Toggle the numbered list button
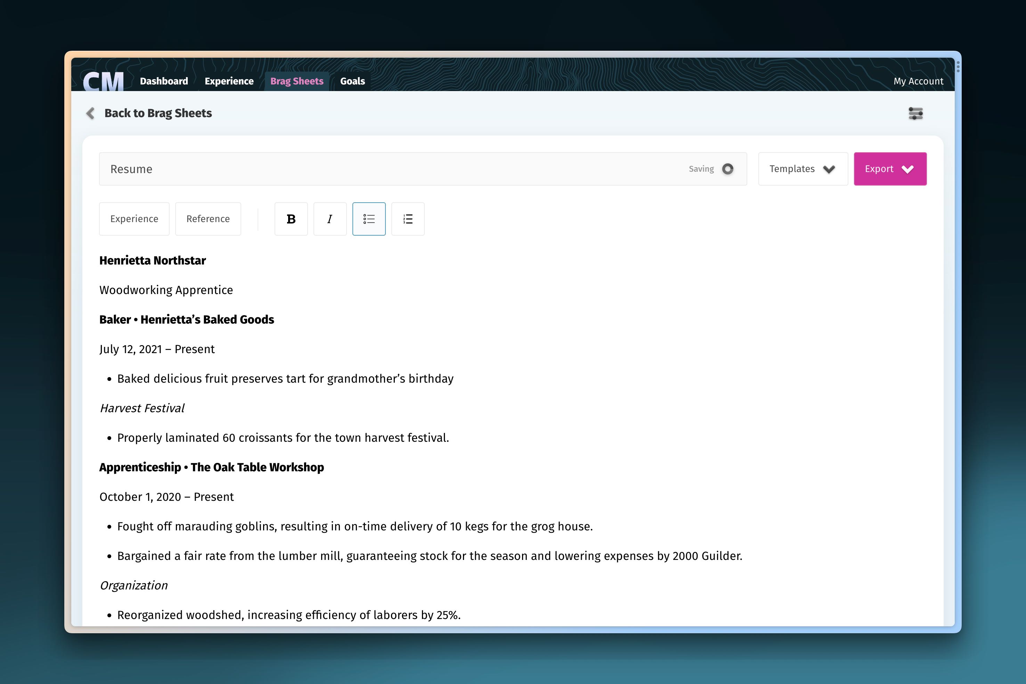The height and width of the screenshot is (684, 1026). tap(407, 219)
